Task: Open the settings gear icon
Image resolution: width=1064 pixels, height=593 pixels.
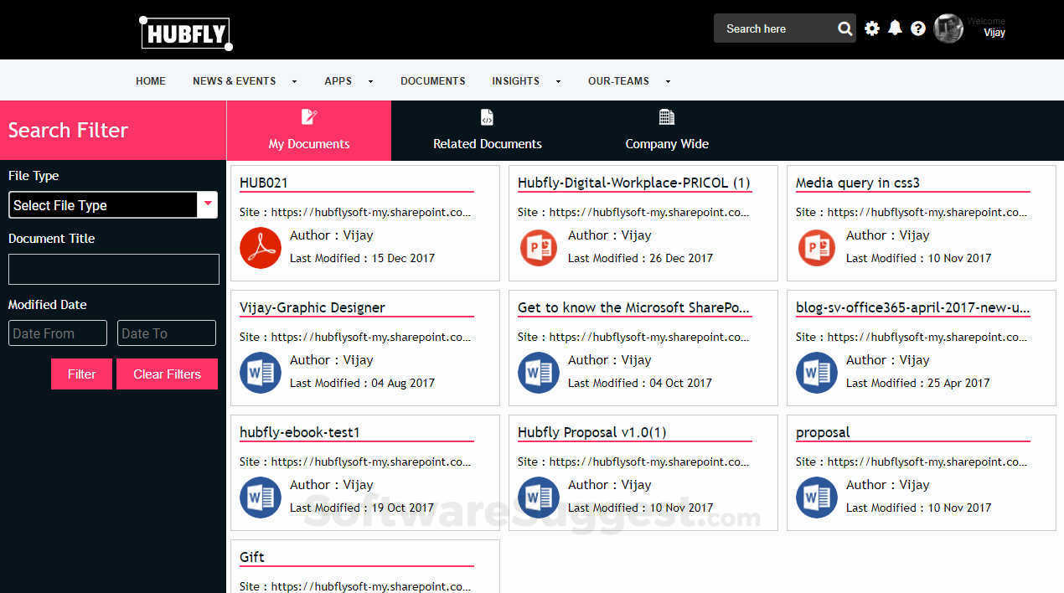Action: pos(871,28)
